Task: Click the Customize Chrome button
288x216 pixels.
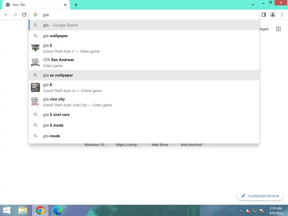Action: [x=260, y=196]
